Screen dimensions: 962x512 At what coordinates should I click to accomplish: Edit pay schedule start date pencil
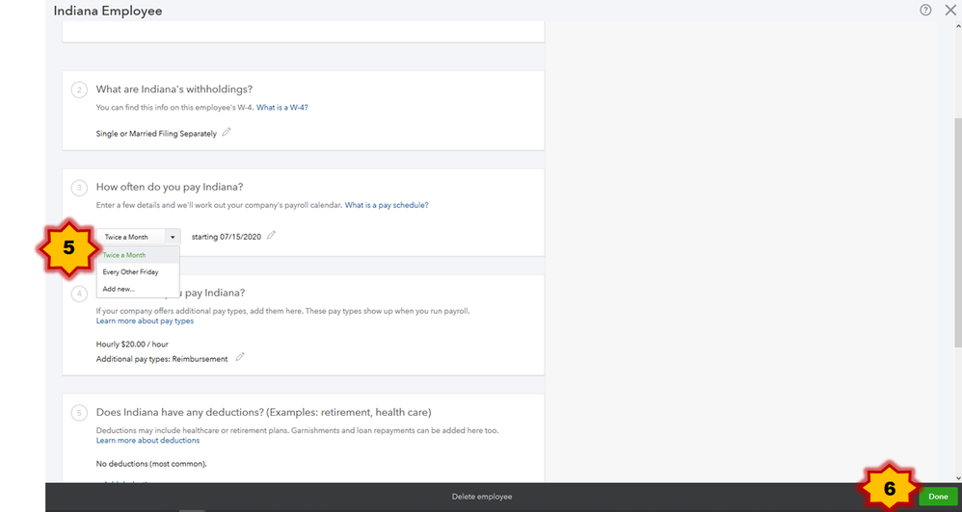pyautogui.click(x=271, y=235)
